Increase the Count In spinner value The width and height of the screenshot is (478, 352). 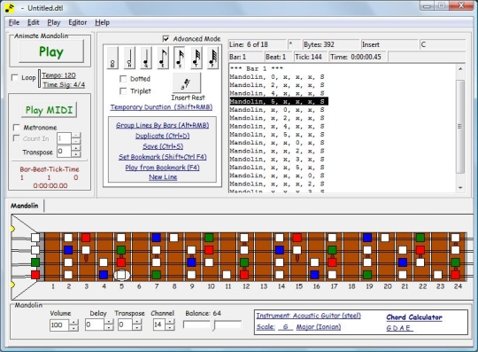tap(76, 136)
